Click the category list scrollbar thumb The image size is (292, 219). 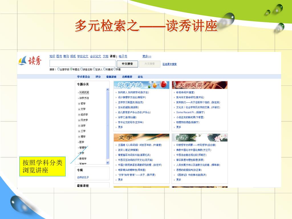pos(108,125)
